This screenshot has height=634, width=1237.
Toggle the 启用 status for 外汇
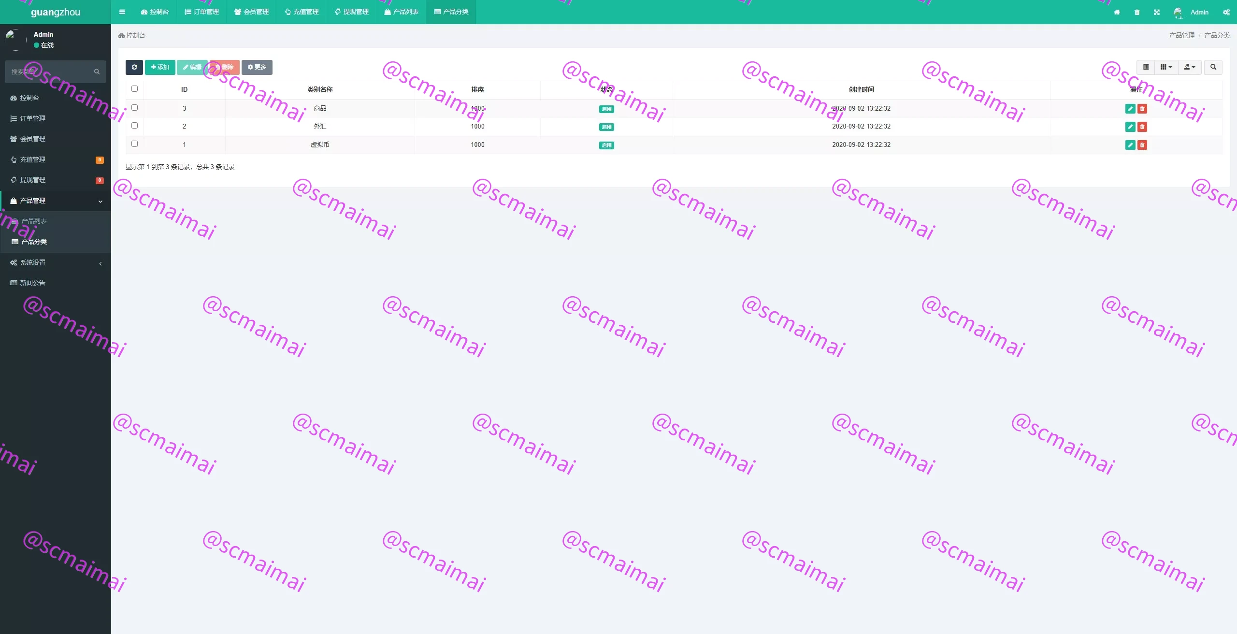click(606, 127)
